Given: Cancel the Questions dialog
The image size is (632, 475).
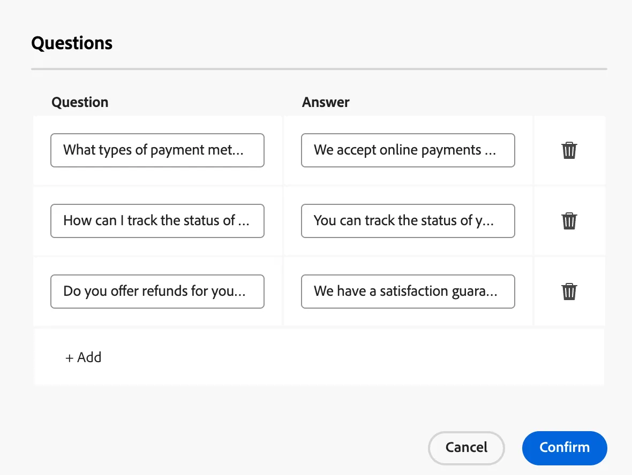Looking at the screenshot, I should [x=467, y=448].
